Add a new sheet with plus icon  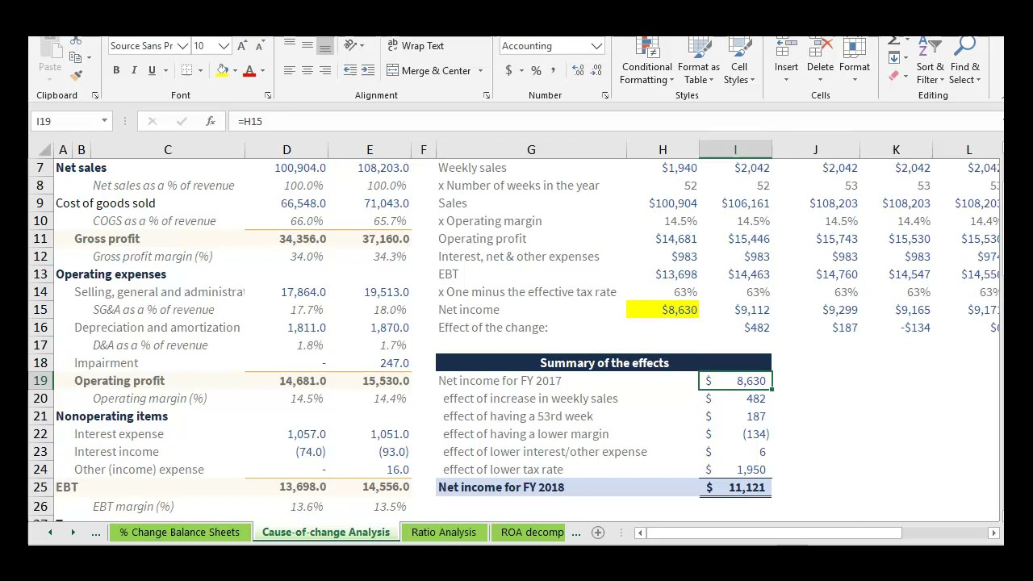(598, 533)
